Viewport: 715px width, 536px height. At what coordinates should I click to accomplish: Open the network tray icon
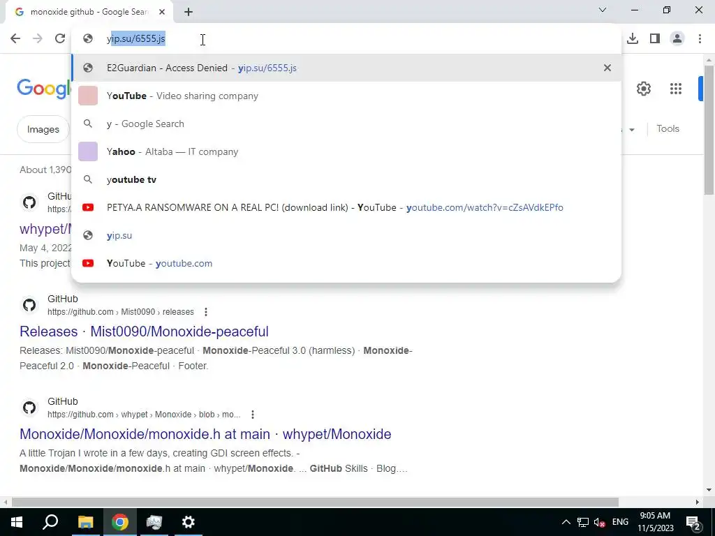point(583,522)
